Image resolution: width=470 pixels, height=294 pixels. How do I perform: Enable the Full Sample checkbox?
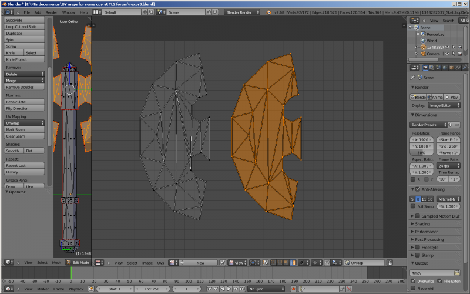tap(413, 206)
